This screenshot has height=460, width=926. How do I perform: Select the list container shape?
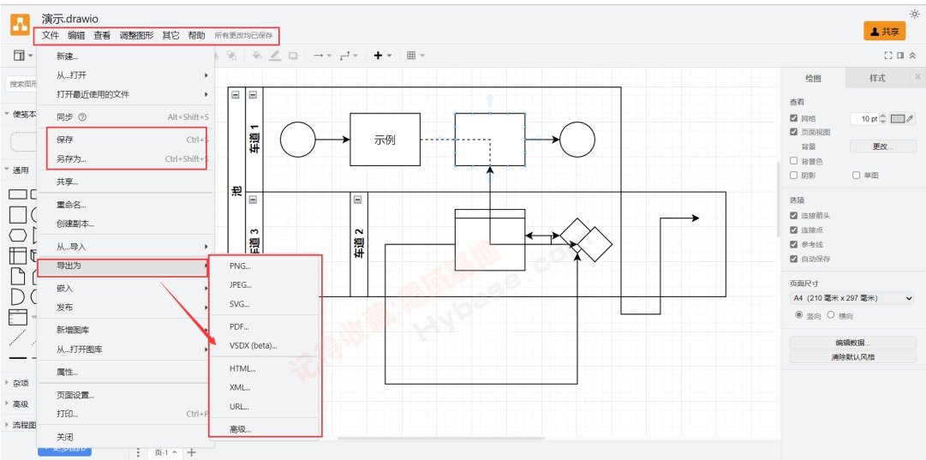pyautogui.click(x=18, y=317)
